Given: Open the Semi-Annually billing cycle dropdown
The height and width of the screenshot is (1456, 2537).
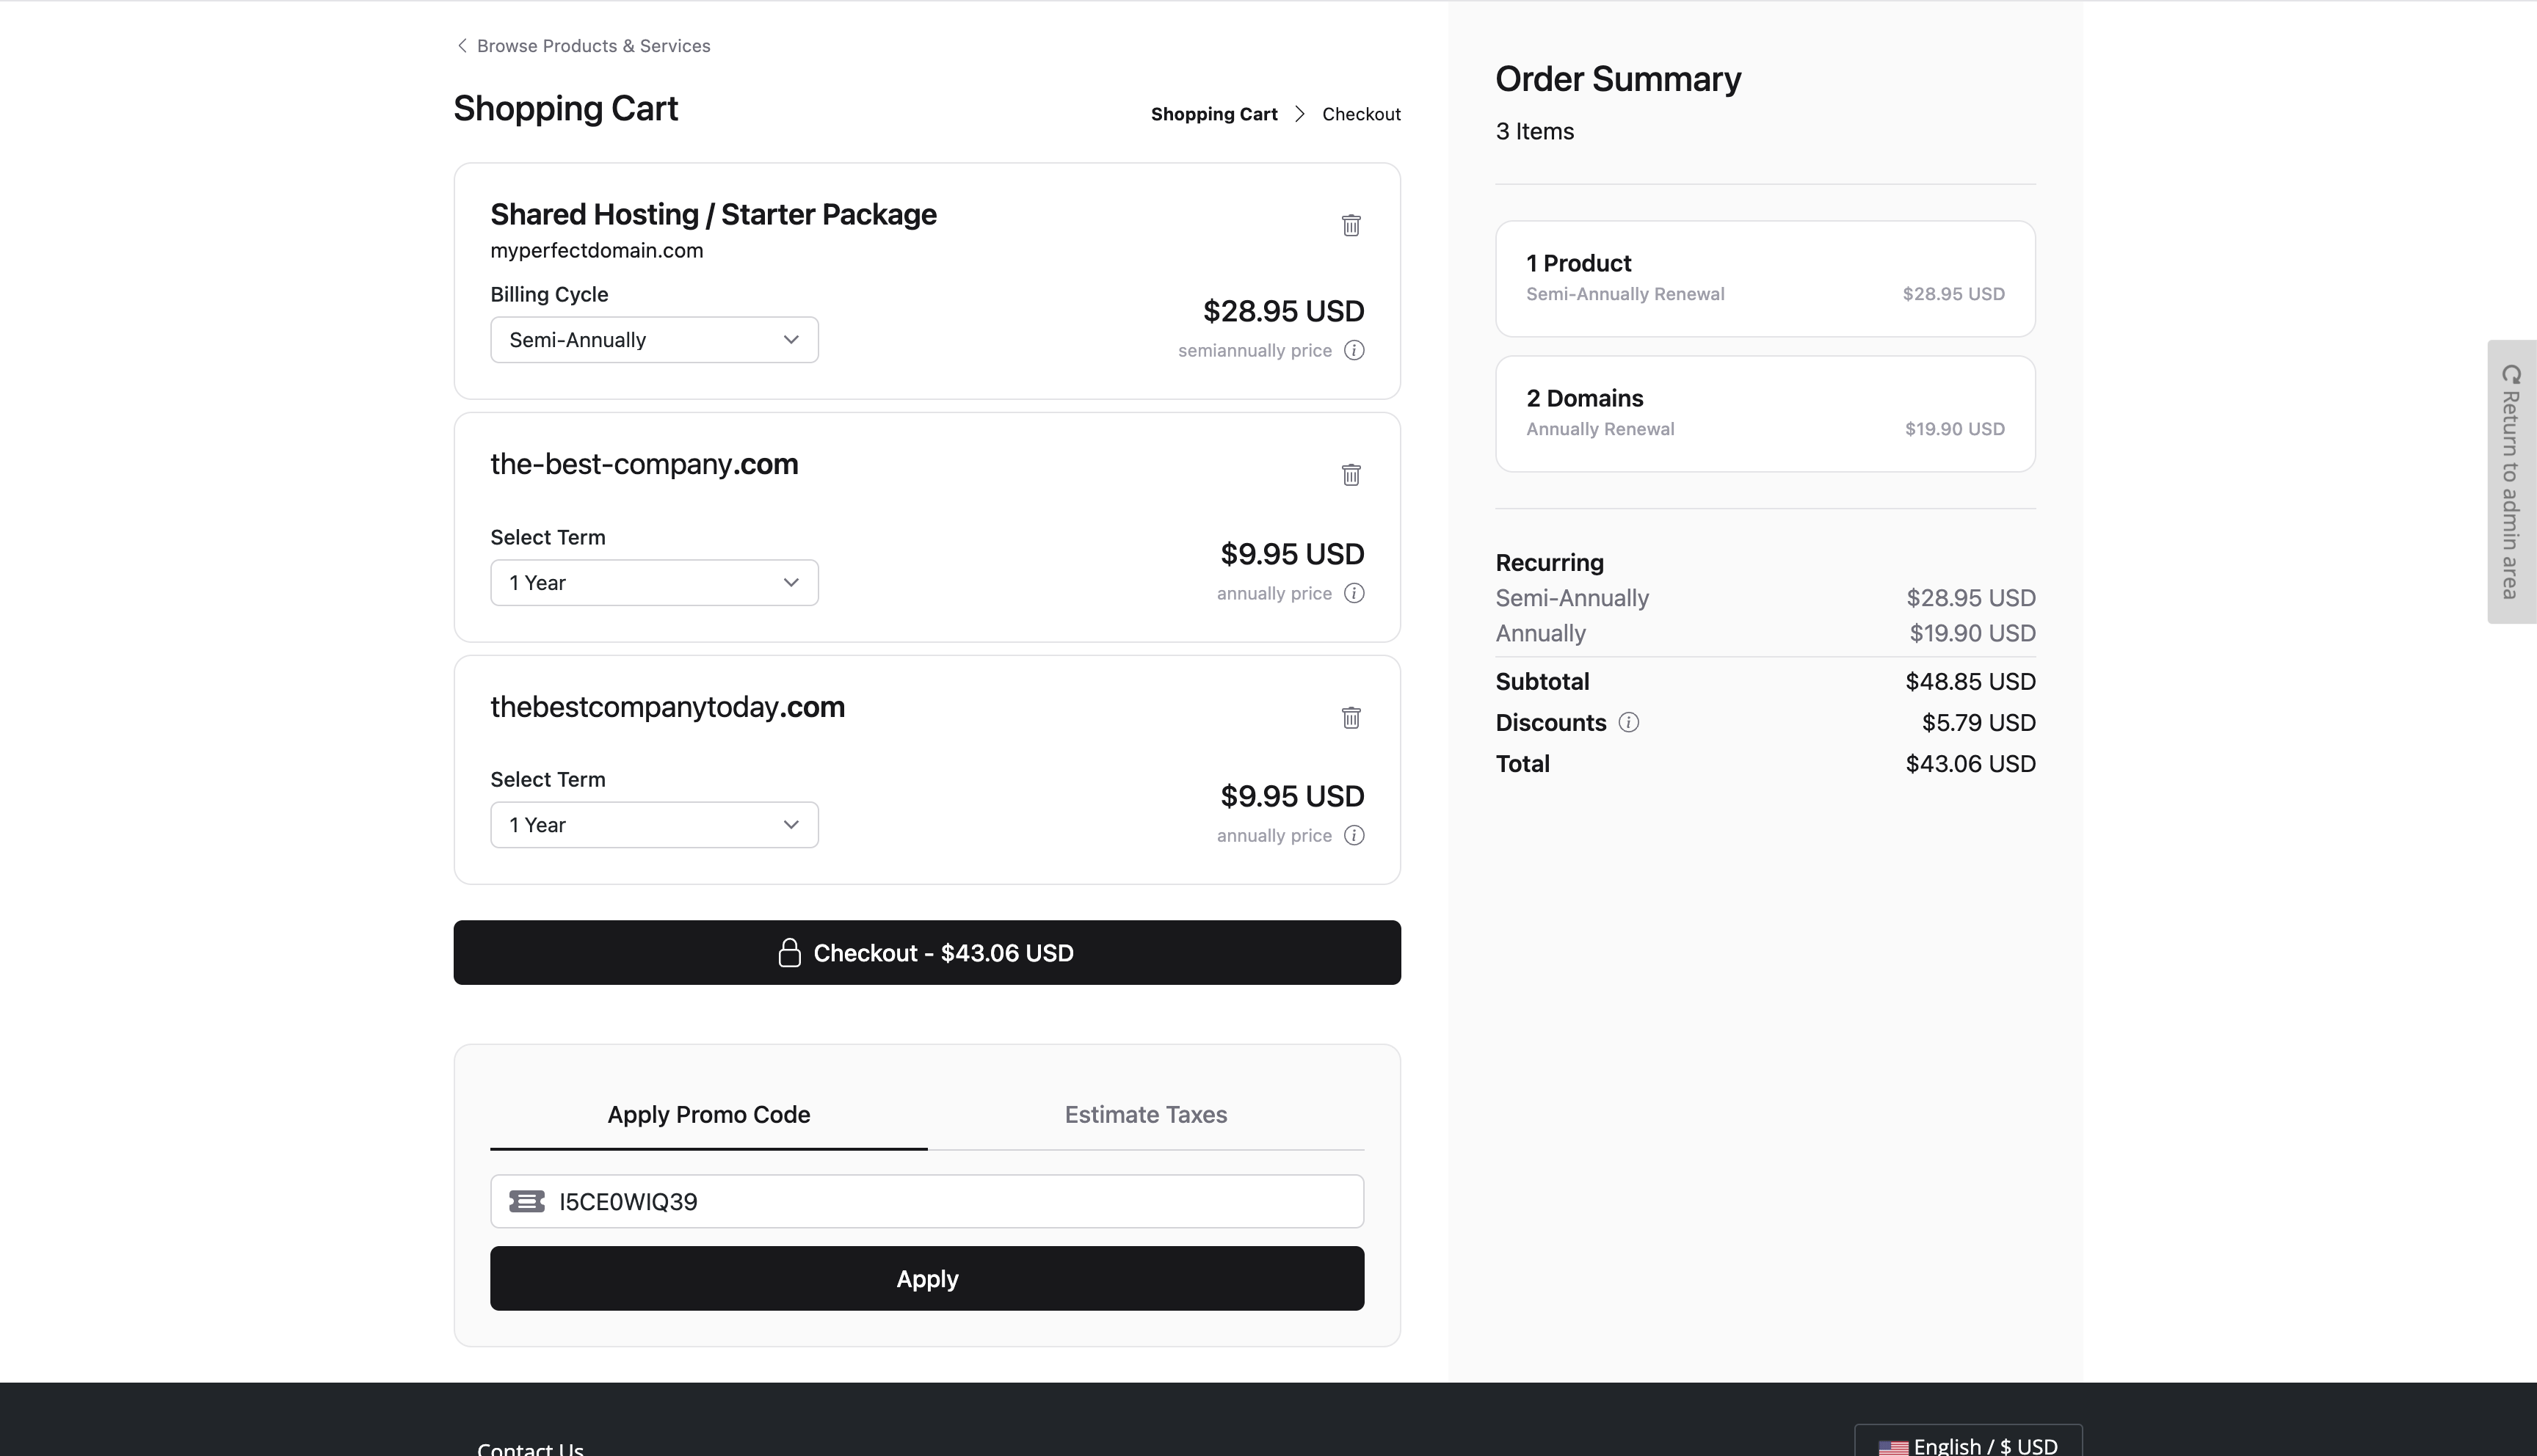Looking at the screenshot, I should click(x=654, y=340).
